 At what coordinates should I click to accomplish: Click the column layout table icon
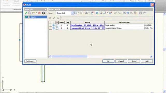(75, 13)
